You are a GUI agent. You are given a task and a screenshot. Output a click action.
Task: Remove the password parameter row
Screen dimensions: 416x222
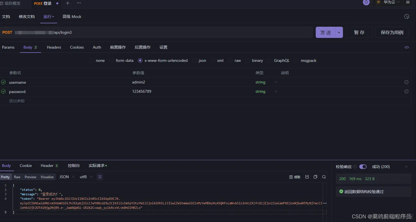coord(406,91)
